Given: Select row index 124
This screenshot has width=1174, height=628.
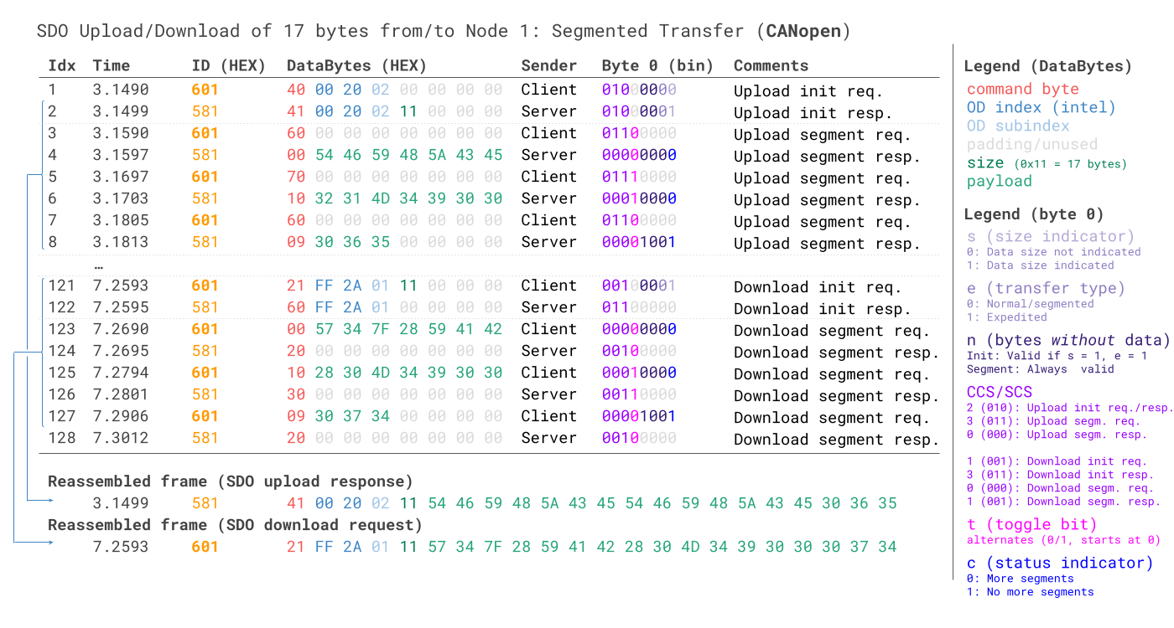Looking at the screenshot, I should point(61,351).
